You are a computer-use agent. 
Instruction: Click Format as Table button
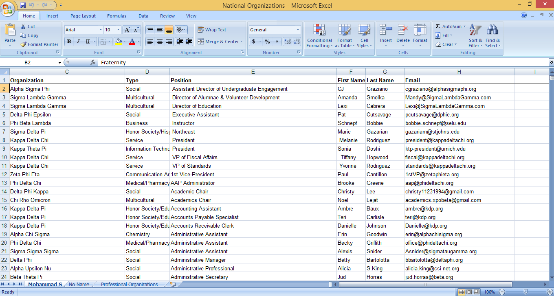point(344,35)
